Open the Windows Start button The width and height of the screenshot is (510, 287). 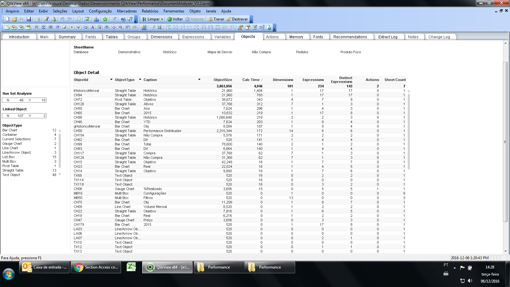[x=9, y=274]
